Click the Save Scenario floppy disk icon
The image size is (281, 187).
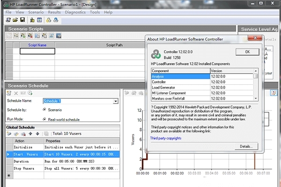click(x=22, y=20)
